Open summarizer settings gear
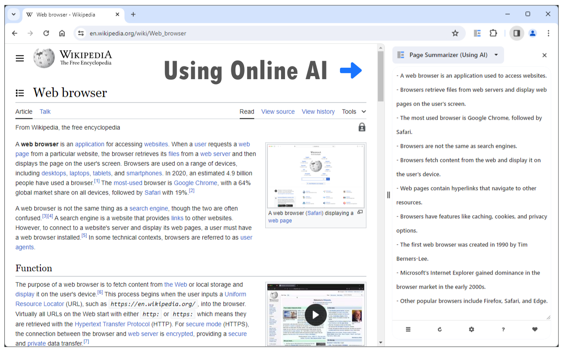This screenshot has width=563, height=352. click(472, 329)
